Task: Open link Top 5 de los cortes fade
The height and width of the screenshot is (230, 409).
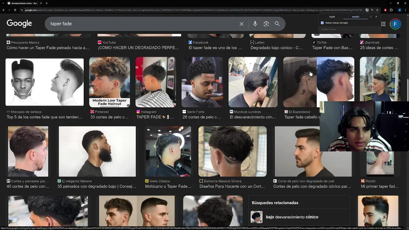Action: [x=45, y=117]
